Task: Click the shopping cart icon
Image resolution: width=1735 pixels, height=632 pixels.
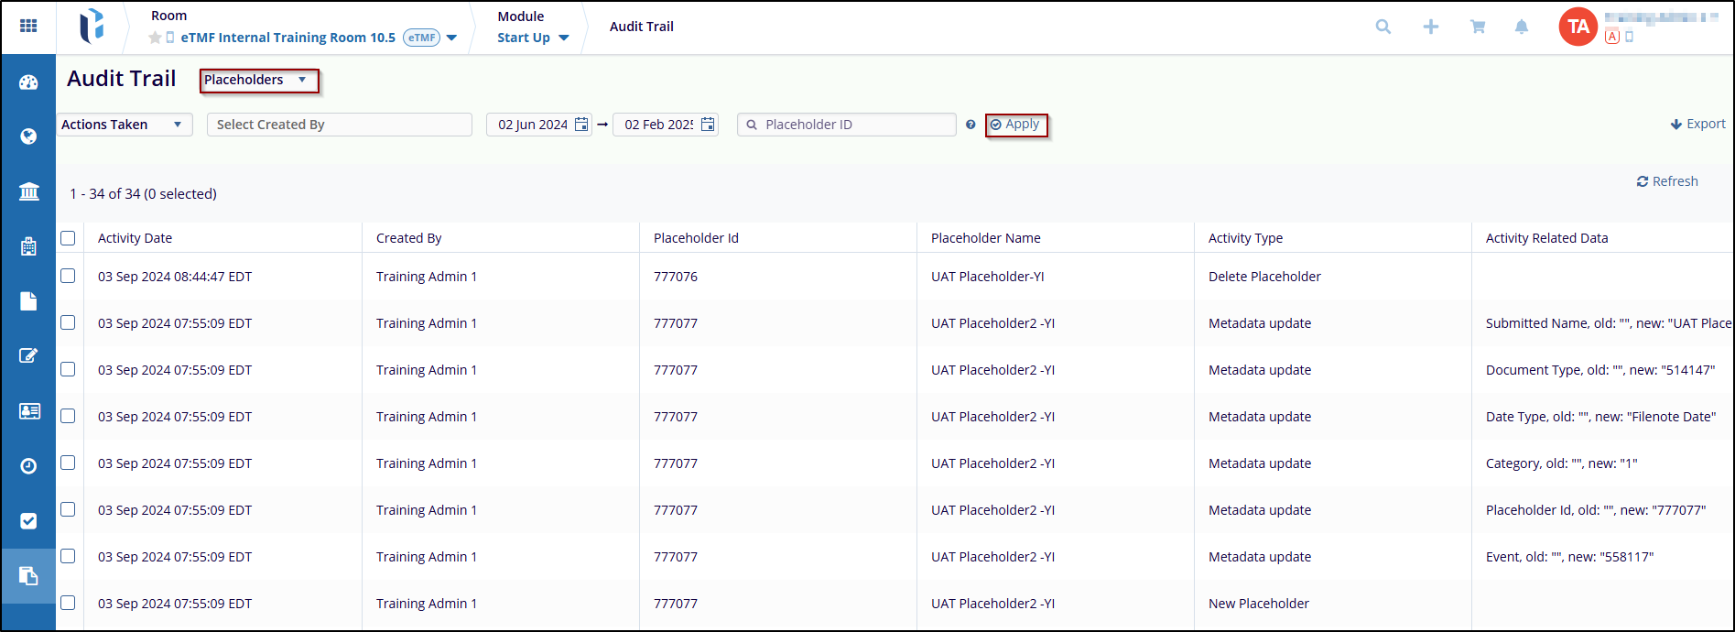Action: pos(1477,27)
